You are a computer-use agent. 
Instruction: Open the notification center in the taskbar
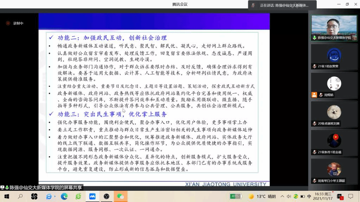(x=351, y=196)
